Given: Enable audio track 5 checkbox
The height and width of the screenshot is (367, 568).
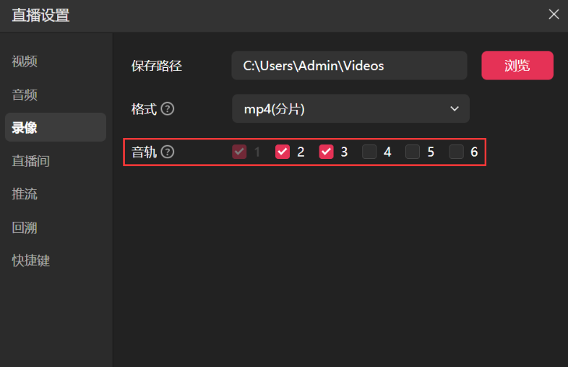Looking at the screenshot, I should (x=413, y=152).
